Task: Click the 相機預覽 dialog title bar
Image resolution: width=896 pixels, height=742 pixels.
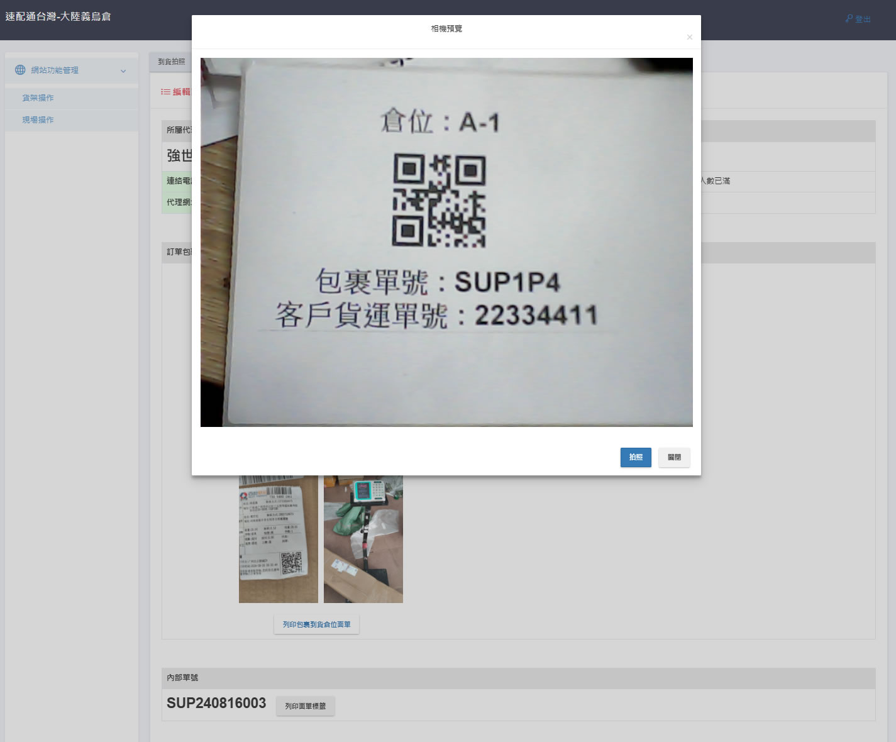Action: click(446, 28)
